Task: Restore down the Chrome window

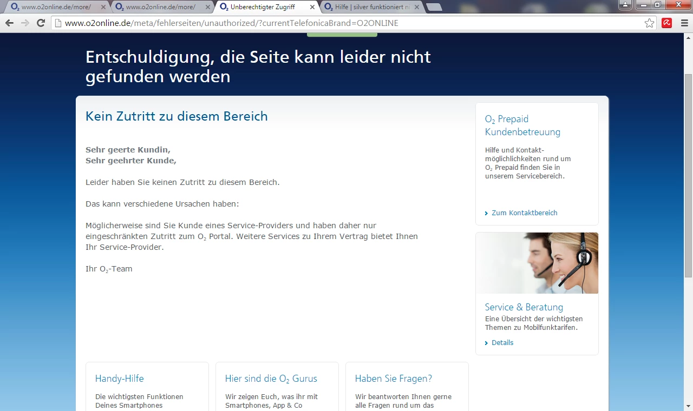Action: click(x=657, y=4)
